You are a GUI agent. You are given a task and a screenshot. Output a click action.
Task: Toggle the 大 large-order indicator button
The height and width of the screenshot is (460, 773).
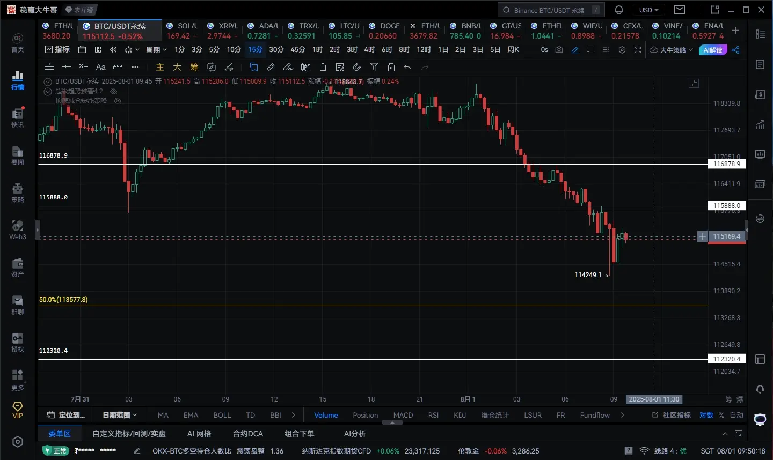177,67
